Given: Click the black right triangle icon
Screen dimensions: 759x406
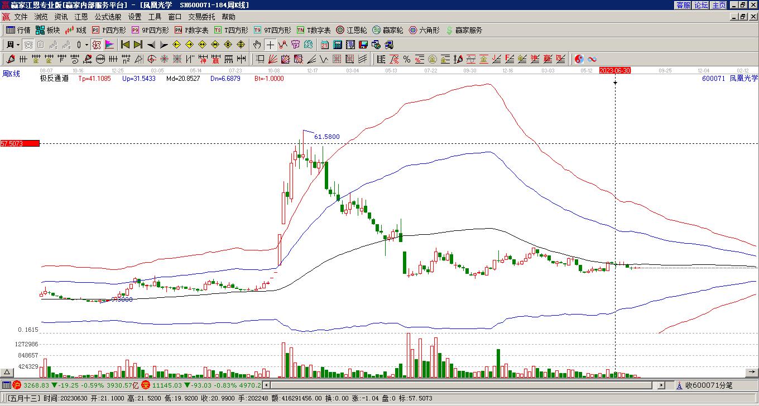Looking at the screenshot, I should coord(164,45).
